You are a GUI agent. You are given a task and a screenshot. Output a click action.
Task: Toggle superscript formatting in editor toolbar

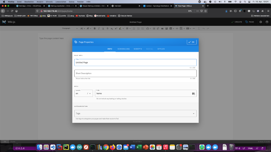pos(116,28)
